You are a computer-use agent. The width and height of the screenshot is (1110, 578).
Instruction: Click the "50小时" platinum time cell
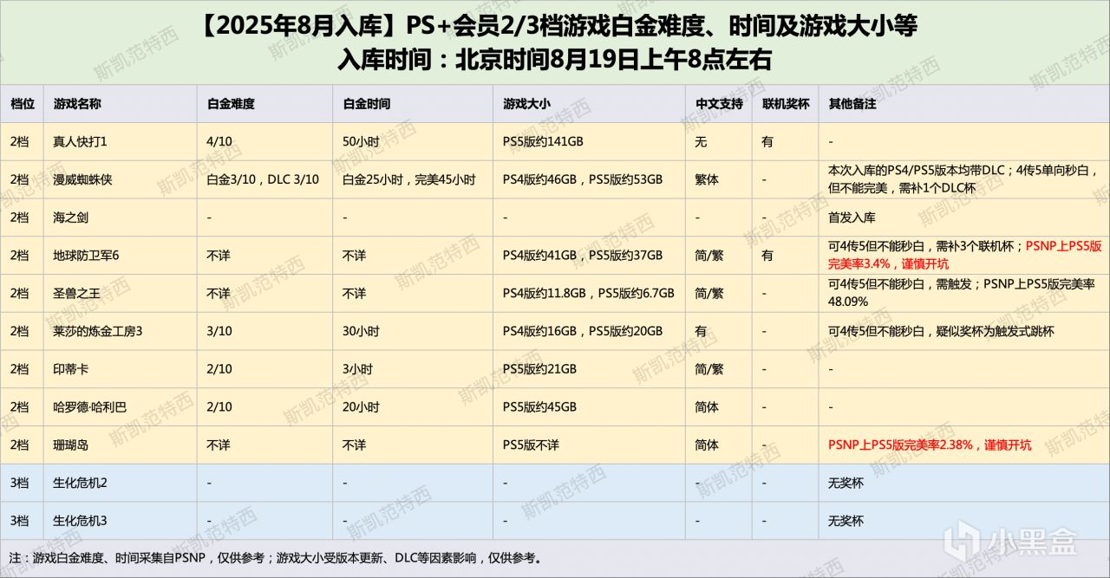tap(362, 141)
